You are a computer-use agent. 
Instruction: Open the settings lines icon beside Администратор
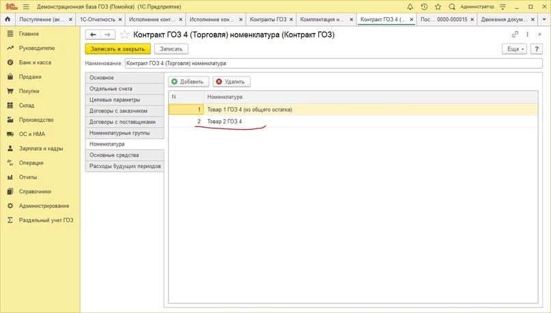pos(503,7)
